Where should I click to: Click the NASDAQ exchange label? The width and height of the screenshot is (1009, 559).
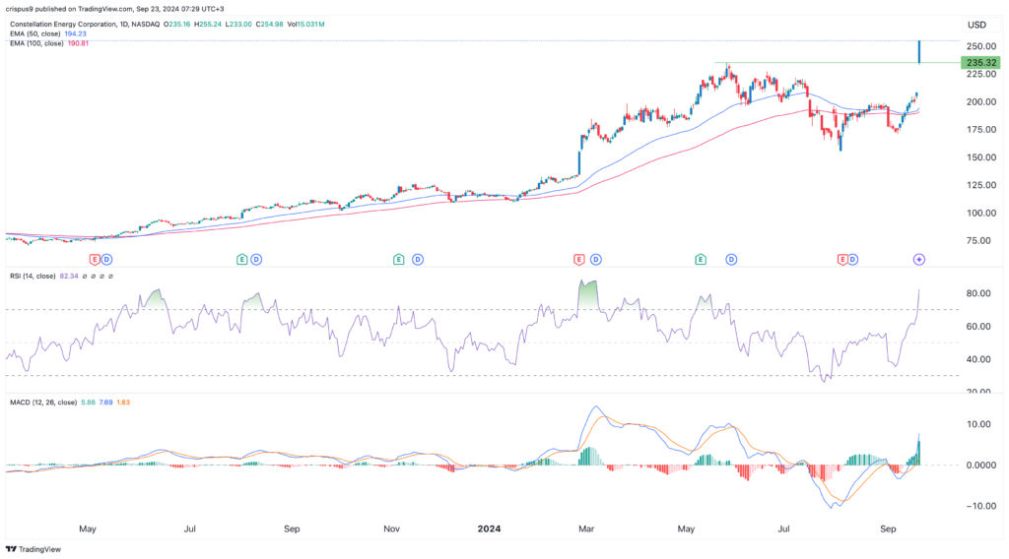[145, 25]
